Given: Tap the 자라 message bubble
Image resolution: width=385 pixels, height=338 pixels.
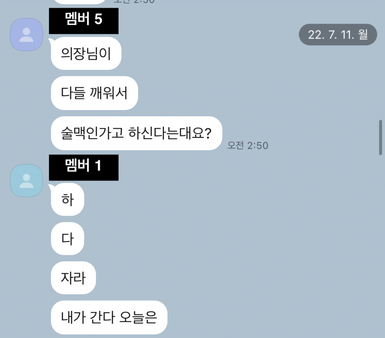Looking at the screenshot, I should pos(73,278).
